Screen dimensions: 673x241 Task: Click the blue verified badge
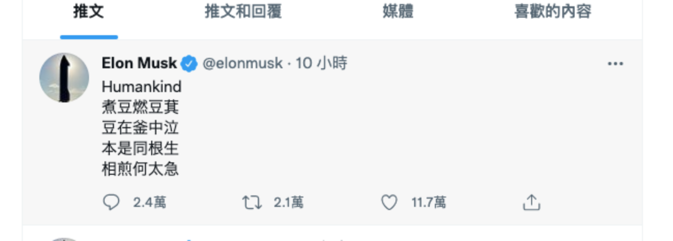point(188,64)
